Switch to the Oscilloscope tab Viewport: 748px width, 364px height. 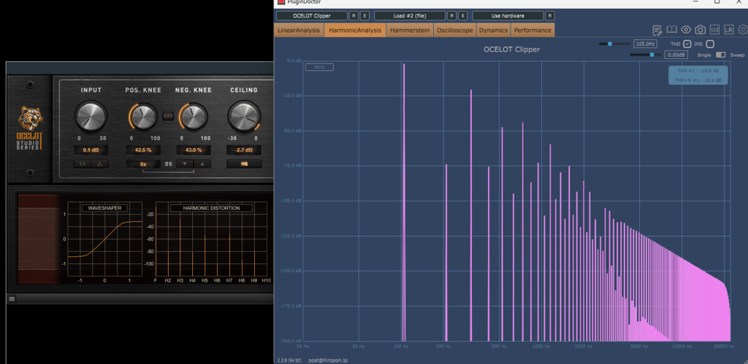coord(454,30)
